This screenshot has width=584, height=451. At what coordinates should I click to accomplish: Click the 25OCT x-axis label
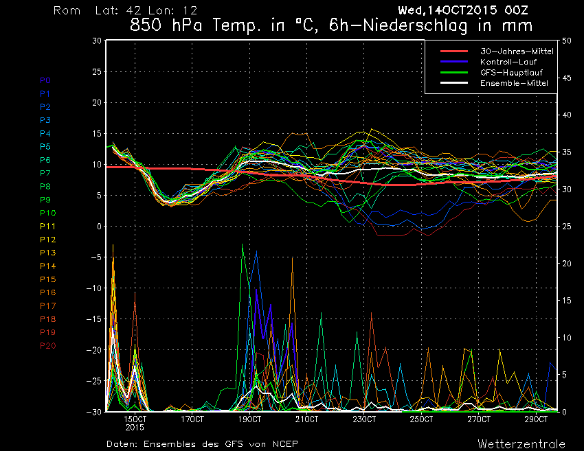[422, 419]
